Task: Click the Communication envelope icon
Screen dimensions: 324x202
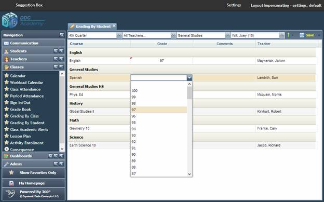Action: (x=6, y=43)
